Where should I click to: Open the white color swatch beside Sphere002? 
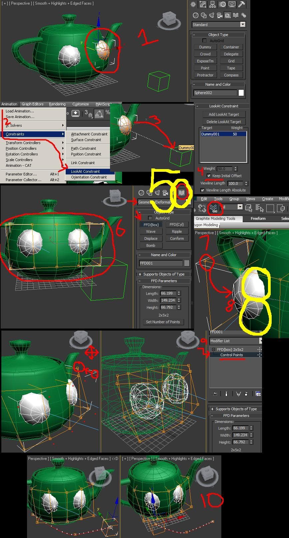coord(241,93)
